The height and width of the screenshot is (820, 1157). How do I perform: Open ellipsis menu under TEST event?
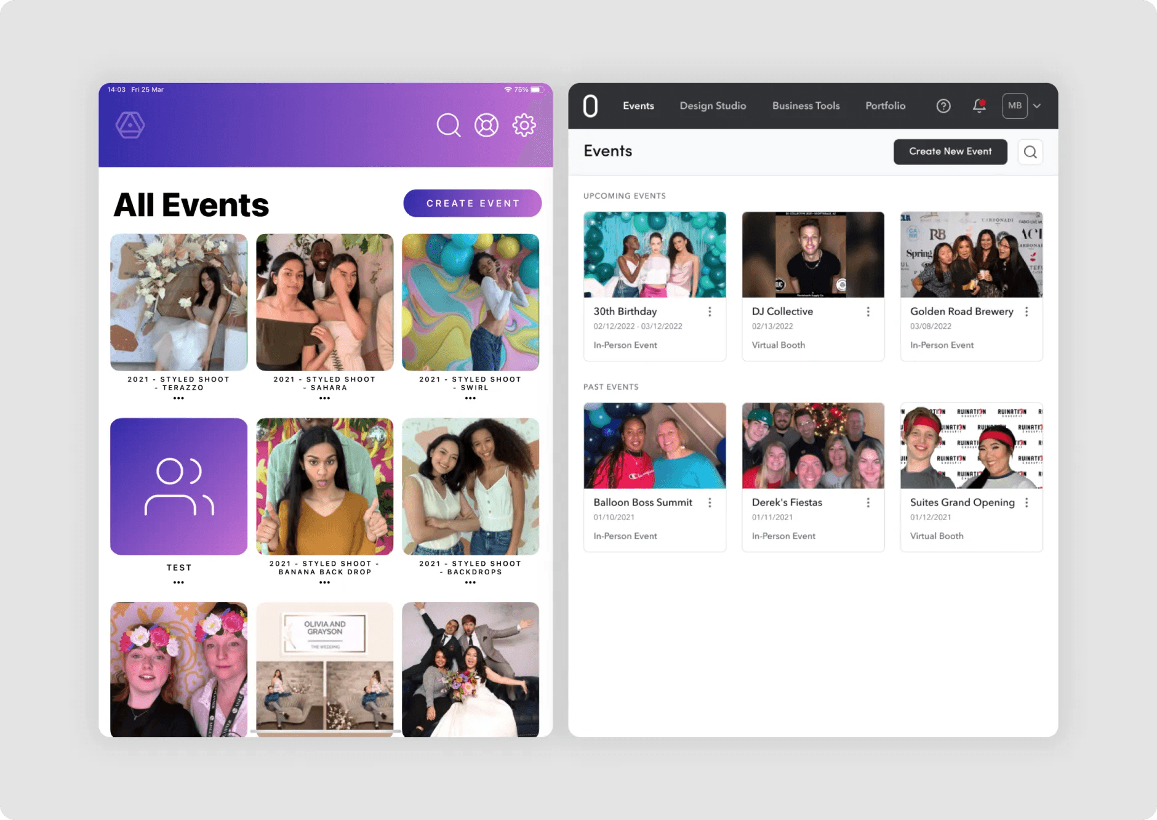(178, 582)
